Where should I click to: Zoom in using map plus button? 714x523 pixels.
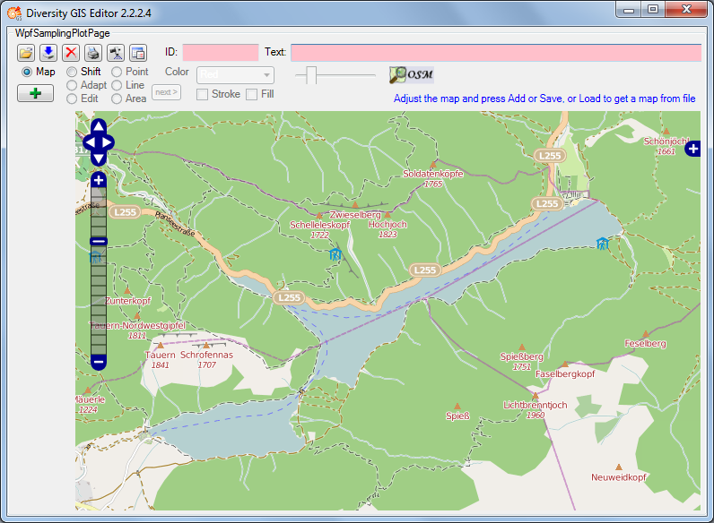99,180
